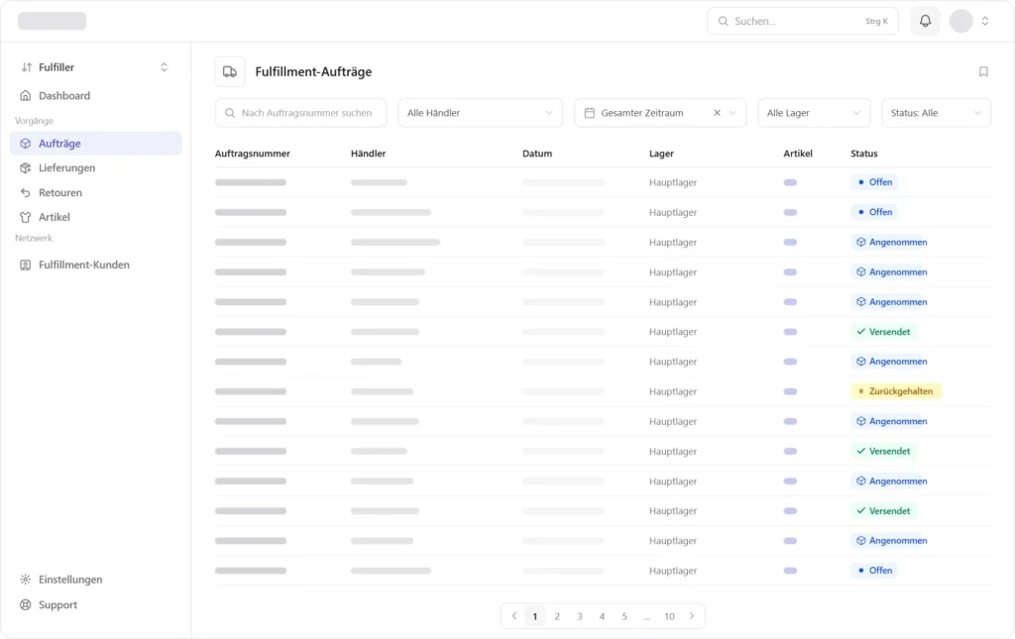This screenshot has height=639, width=1015.
Task: Click the Händler column header
Action: coord(369,154)
